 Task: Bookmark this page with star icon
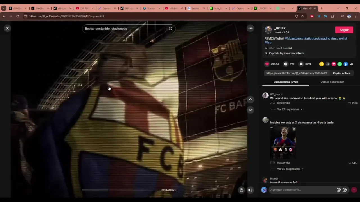pos(303,16)
